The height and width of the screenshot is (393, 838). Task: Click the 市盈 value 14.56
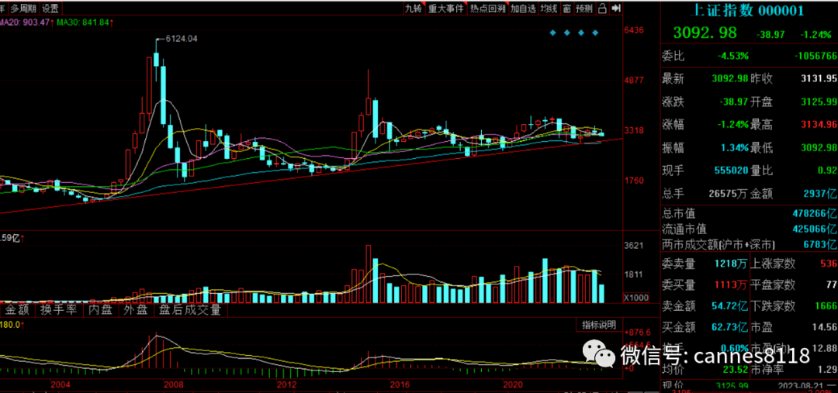point(825,327)
